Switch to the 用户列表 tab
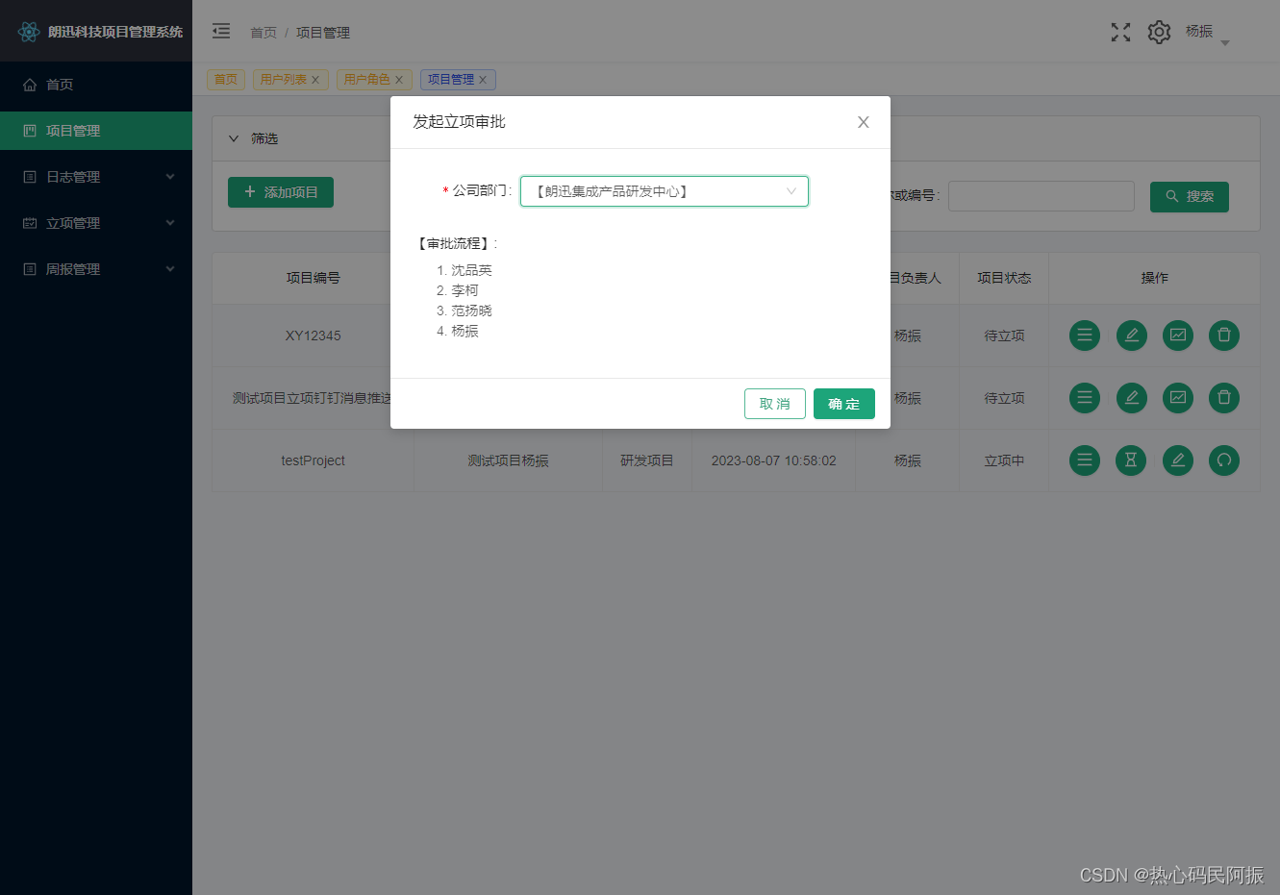Image resolution: width=1280 pixels, height=895 pixels. [284, 80]
